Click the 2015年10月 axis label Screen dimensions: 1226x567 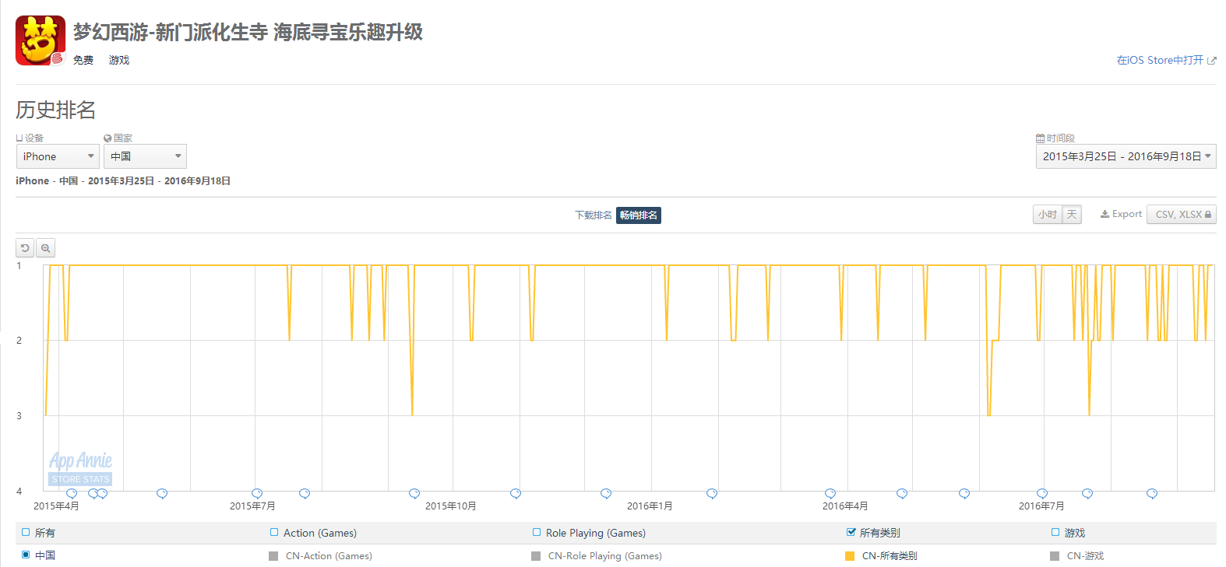point(450,506)
